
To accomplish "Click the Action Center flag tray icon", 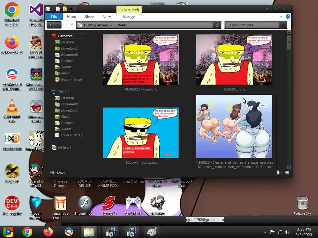I will pyautogui.click(x=272, y=232).
